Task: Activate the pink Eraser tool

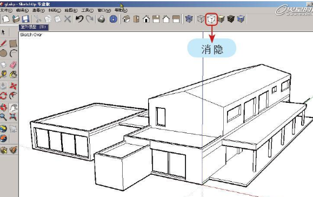Action: tap(13, 65)
